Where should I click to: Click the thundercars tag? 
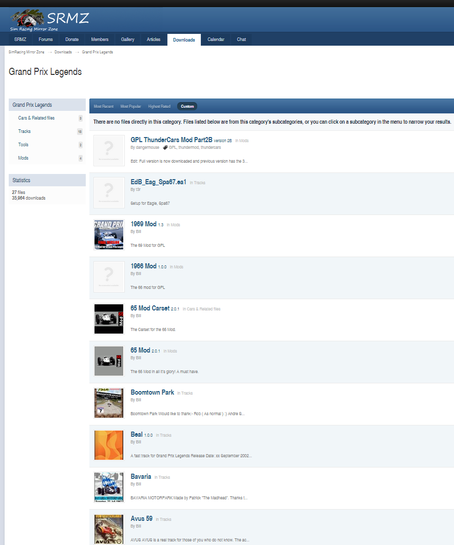click(x=211, y=147)
